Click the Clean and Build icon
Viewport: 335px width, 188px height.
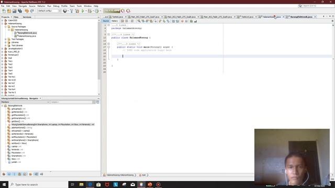pos(77,11)
